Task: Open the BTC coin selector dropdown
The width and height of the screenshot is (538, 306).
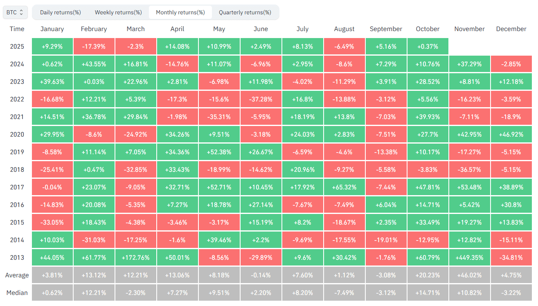Action: (x=15, y=12)
